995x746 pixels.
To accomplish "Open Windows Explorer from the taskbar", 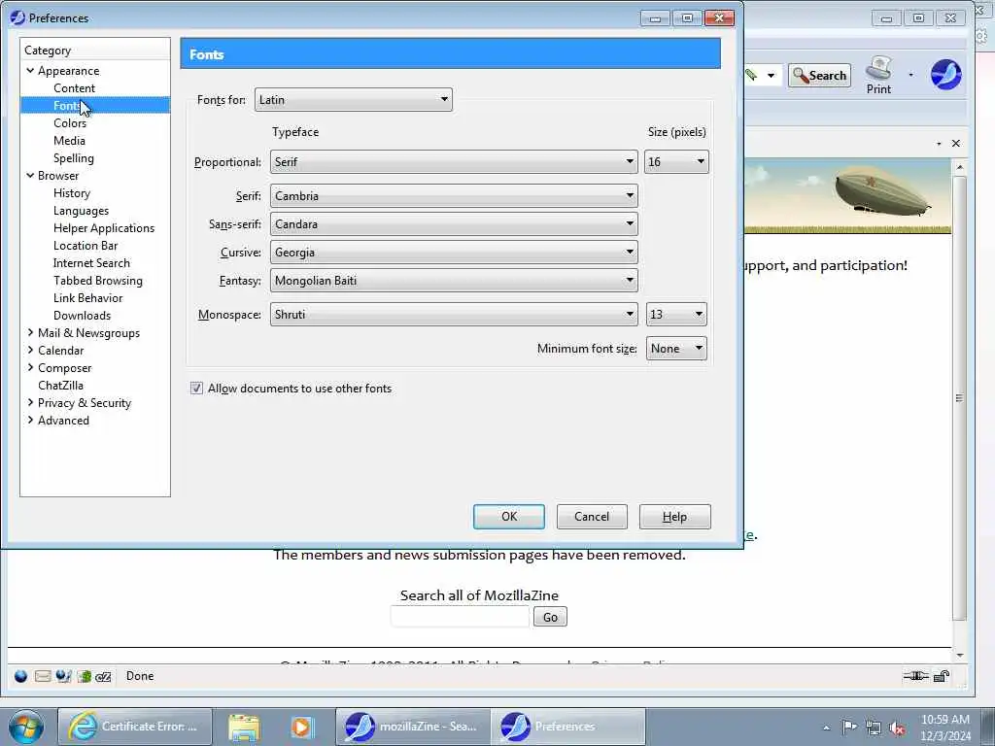I will [244, 727].
